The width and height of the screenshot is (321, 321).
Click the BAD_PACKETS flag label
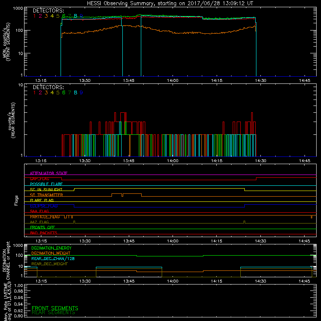tap(44, 233)
